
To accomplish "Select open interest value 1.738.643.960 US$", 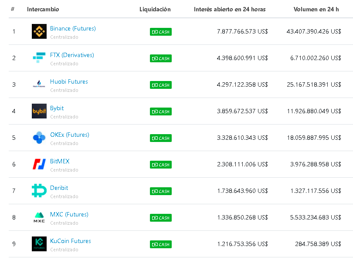I will 242,191.
